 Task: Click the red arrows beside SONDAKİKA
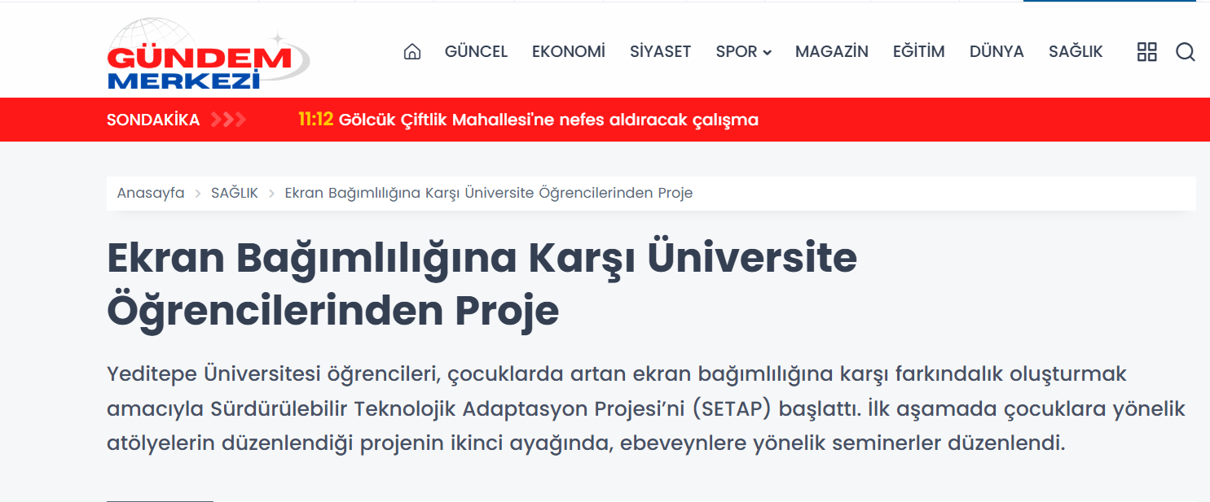[x=228, y=120]
